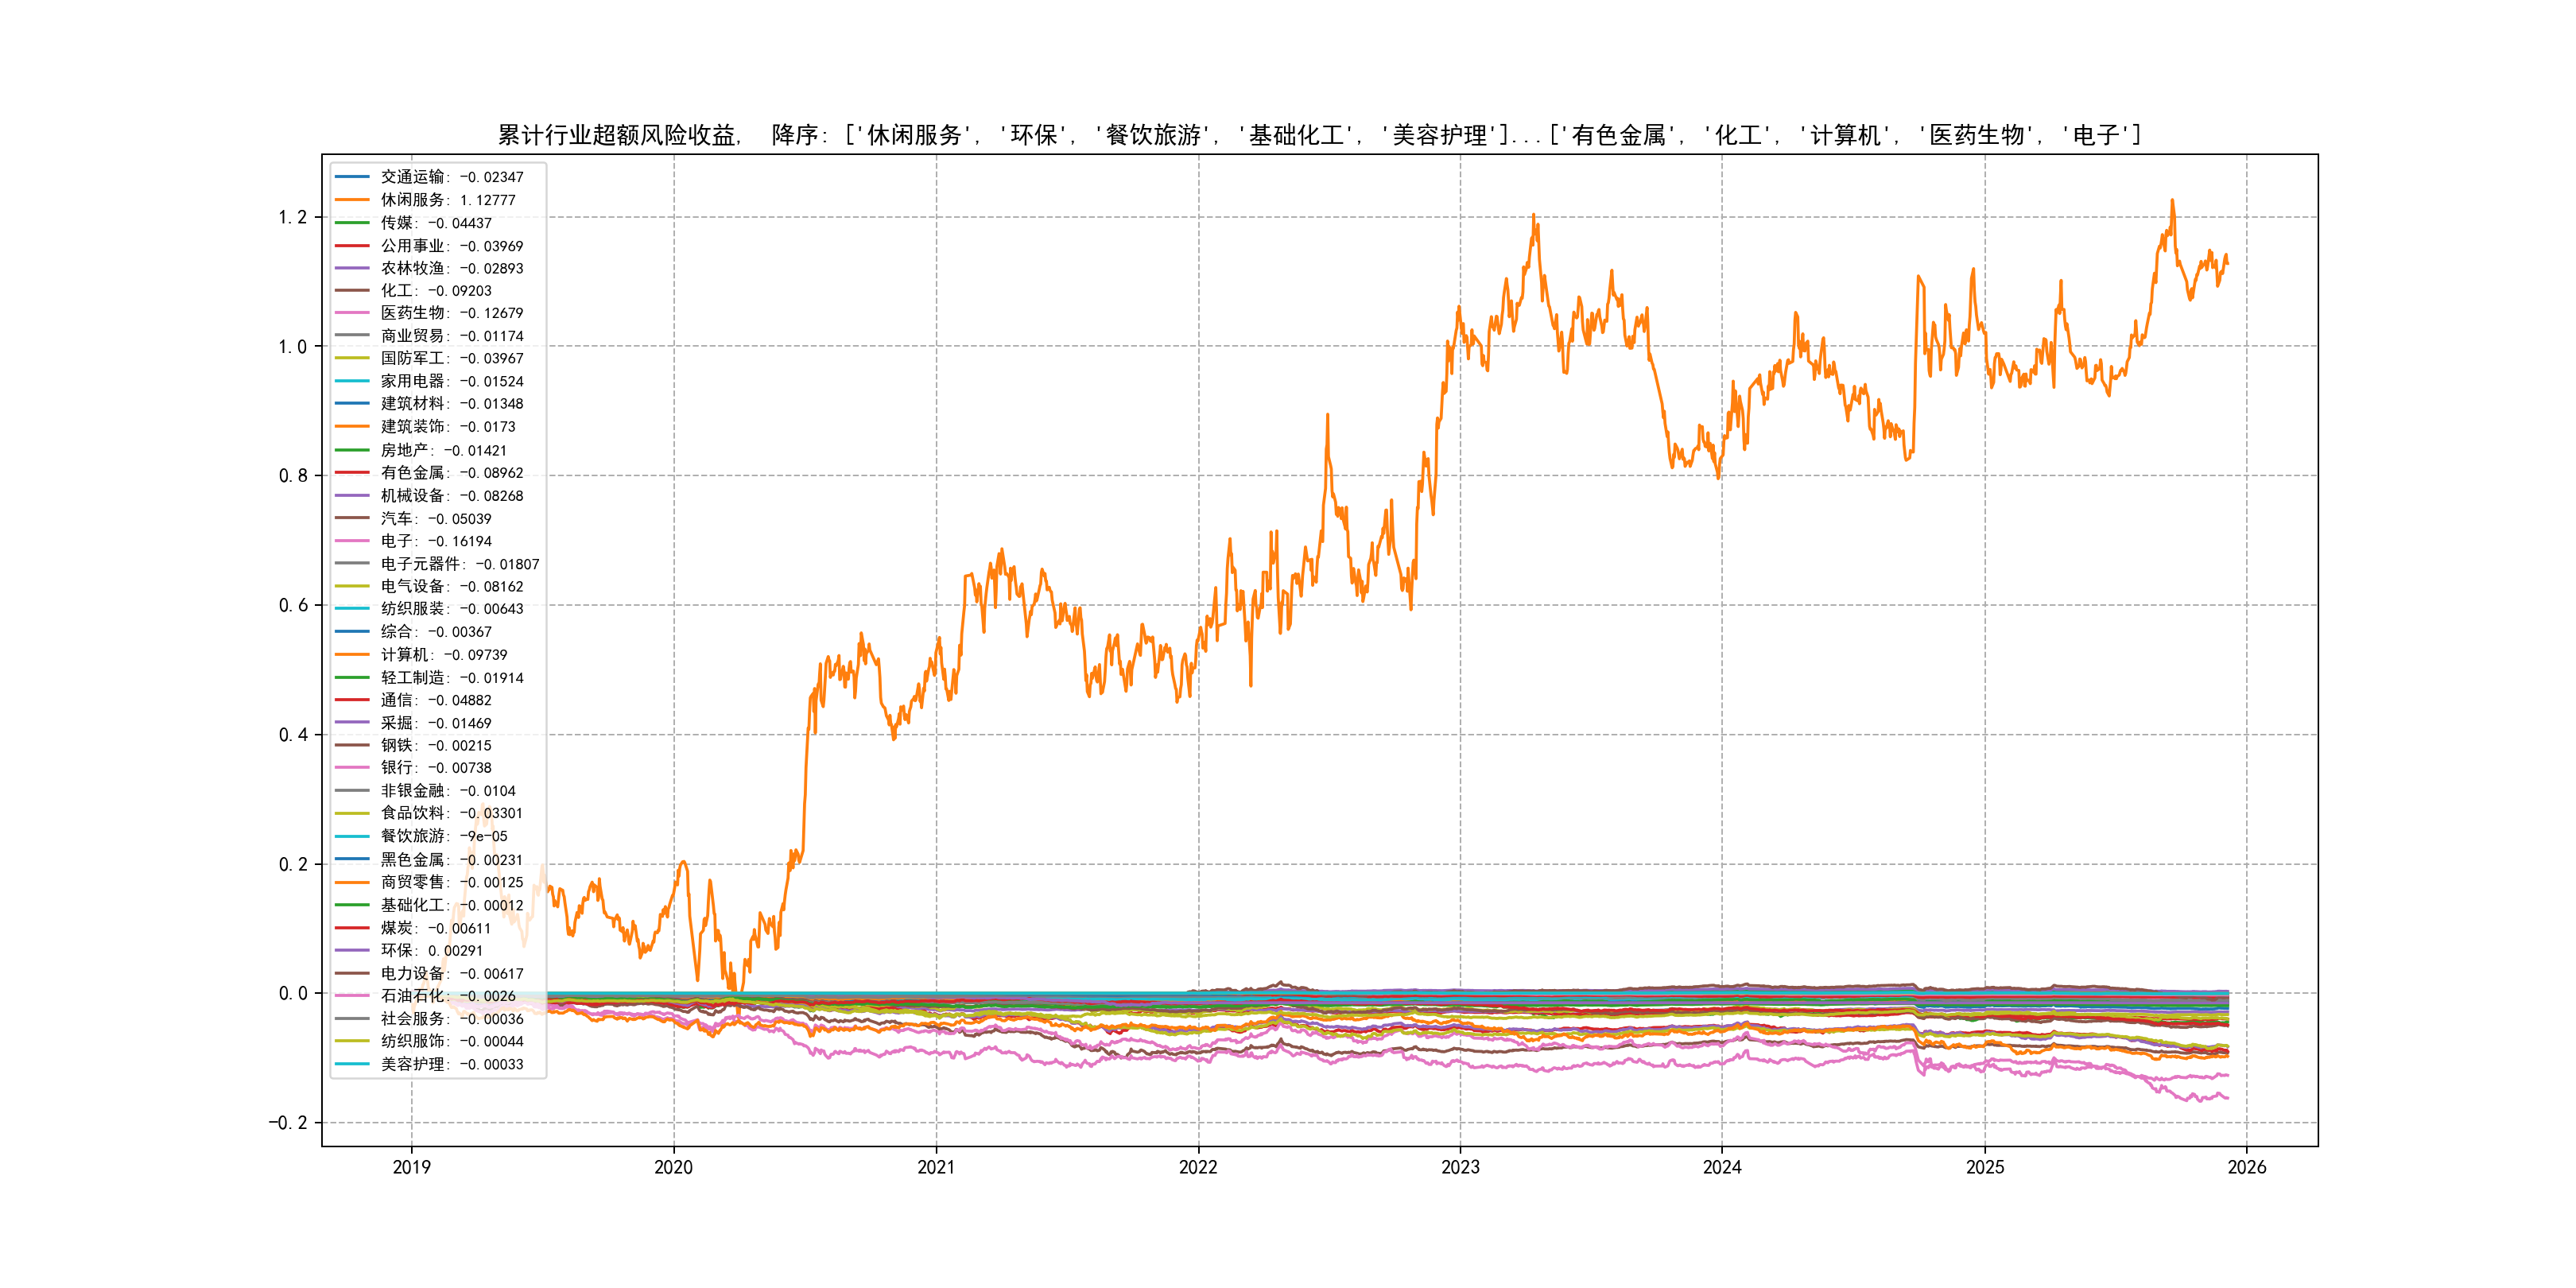Click the -0.2 y-axis tick label
The image size is (2576, 1288).
[287, 1122]
